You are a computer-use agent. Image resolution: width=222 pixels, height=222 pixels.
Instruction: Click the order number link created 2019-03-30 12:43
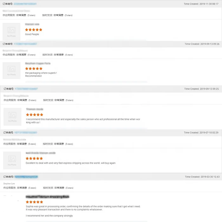point(26,177)
